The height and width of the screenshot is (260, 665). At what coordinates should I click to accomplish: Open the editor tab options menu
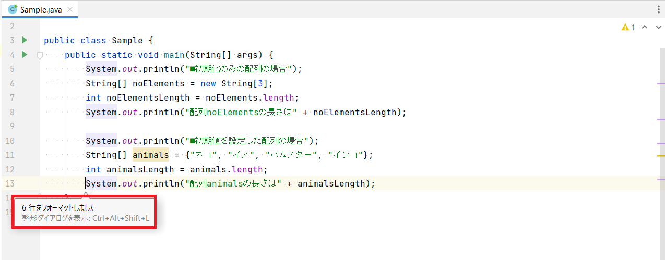658,9
